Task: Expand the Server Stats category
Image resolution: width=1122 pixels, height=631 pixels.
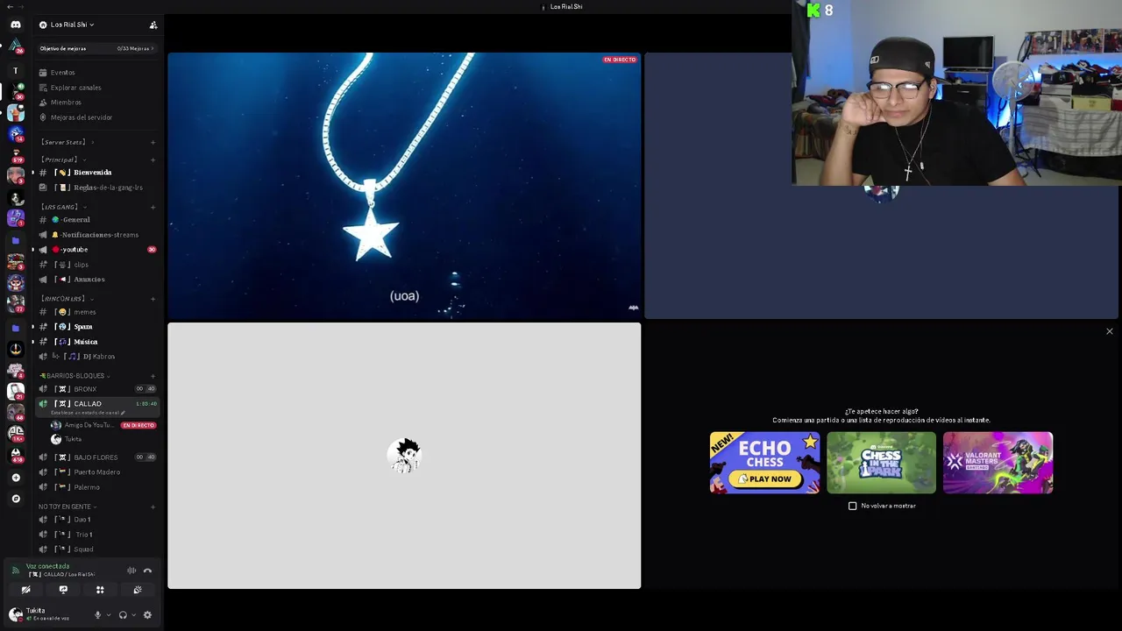Action: tap(66, 142)
